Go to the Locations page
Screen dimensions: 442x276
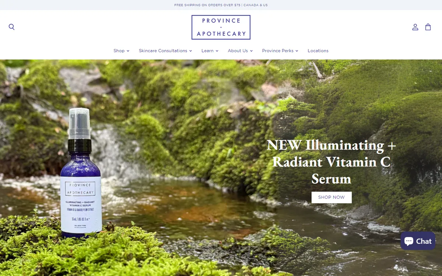click(318, 51)
